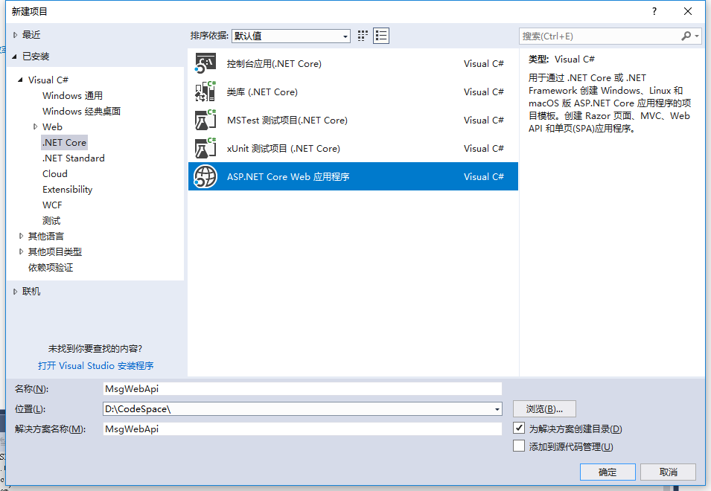The image size is (711, 491).
Task: Select the Extensibility category
Action: pyautogui.click(x=68, y=190)
